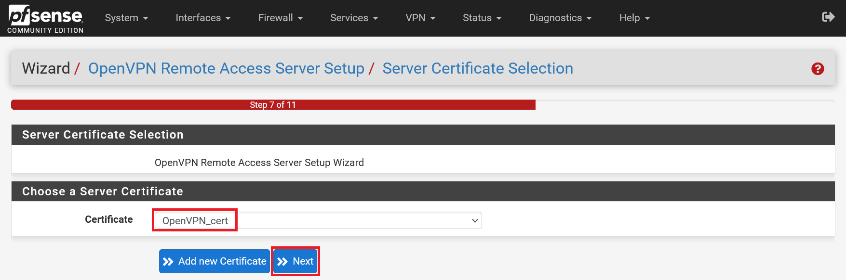Open the red help question mark icon
The width and height of the screenshot is (846, 280).
tap(818, 69)
